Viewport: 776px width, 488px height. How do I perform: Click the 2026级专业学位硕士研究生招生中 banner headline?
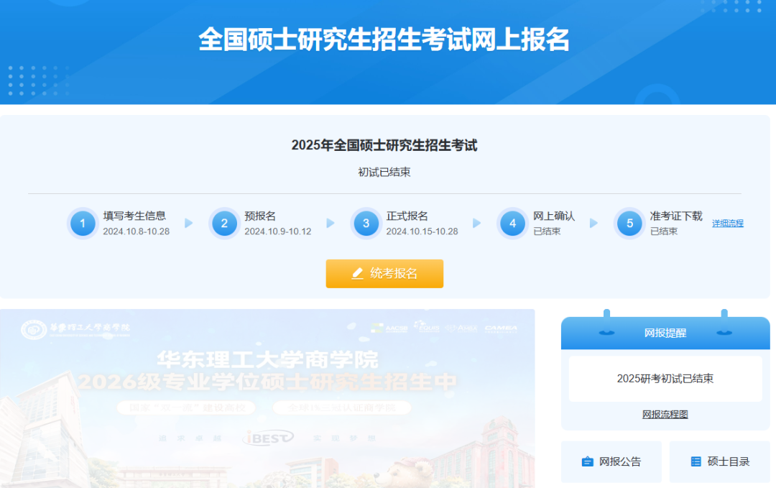coord(267,382)
